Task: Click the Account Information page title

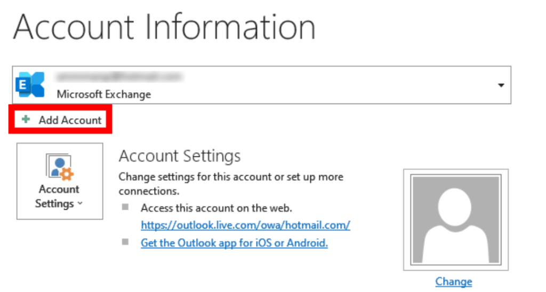Action: (x=164, y=27)
